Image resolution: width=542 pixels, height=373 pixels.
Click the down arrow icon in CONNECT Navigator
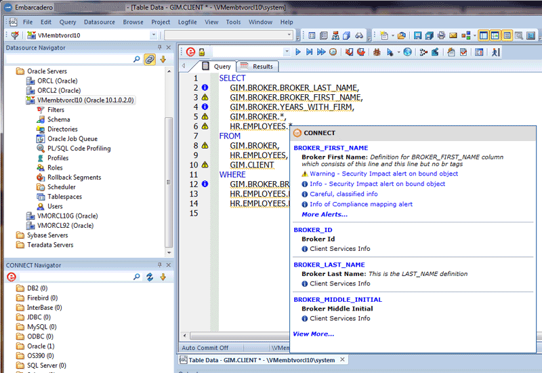coord(163,277)
